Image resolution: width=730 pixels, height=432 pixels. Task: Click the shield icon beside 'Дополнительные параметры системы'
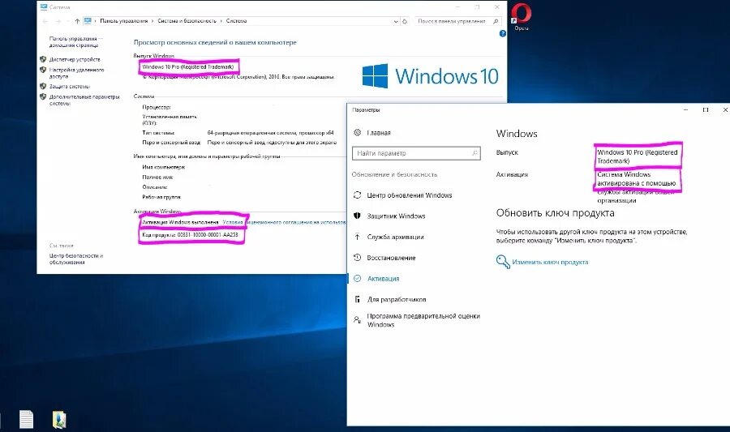pyautogui.click(x=43, y=96)
